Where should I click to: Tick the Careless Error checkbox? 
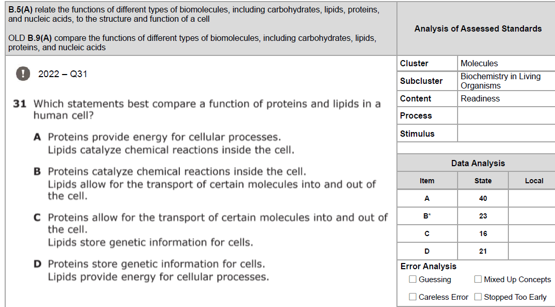click(x=412, y=297)
